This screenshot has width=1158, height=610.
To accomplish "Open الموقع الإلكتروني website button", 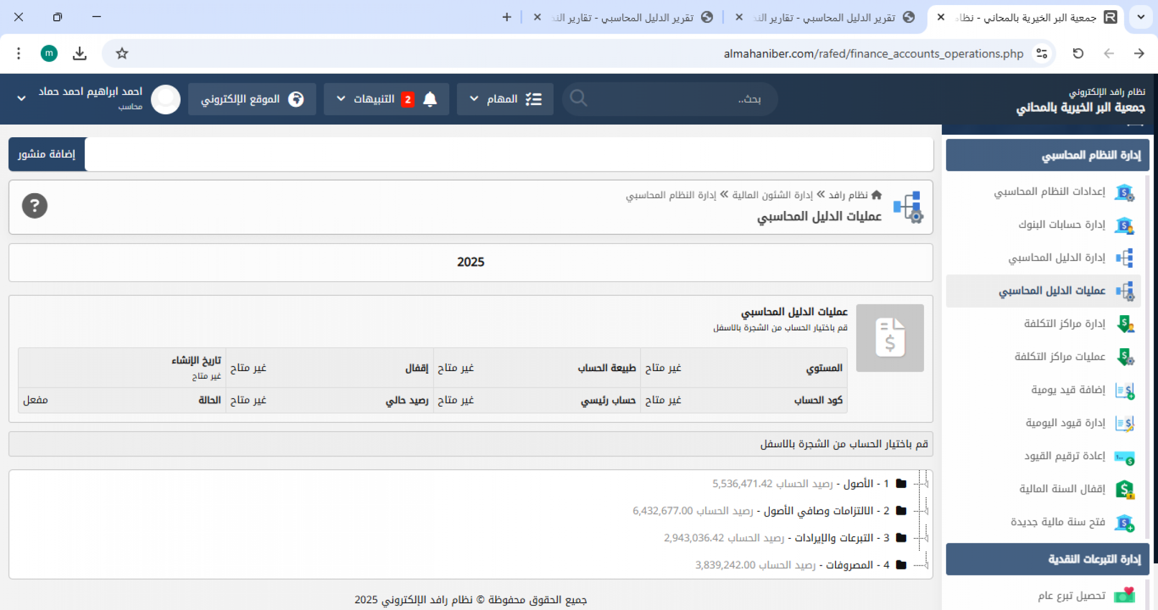I will [252, 99].
